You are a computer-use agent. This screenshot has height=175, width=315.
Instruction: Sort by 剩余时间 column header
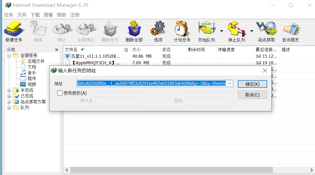(x=201, y=50)
